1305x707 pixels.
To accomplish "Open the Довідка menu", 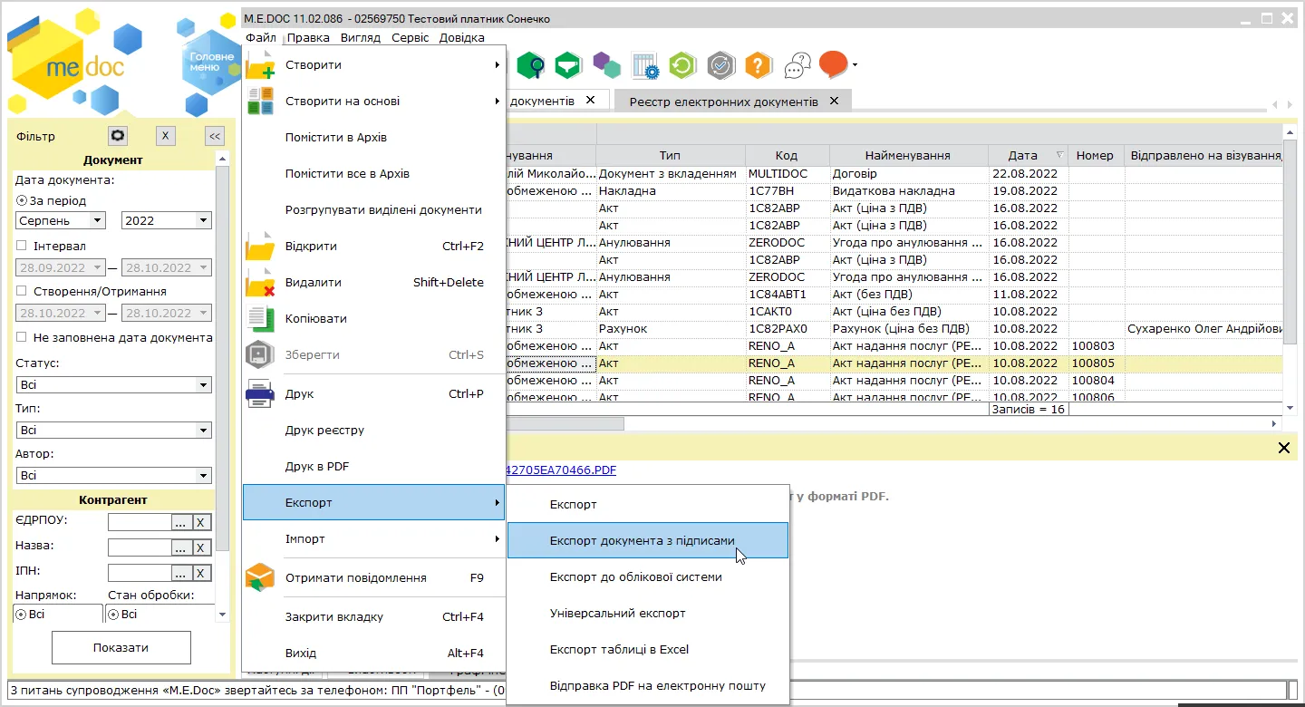I will click(461, 38).
